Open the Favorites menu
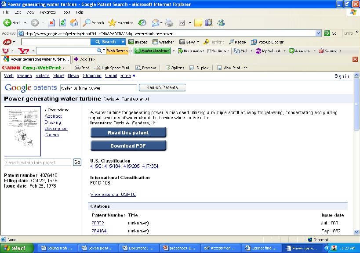 pyautogui.click(x=47, y=12)
